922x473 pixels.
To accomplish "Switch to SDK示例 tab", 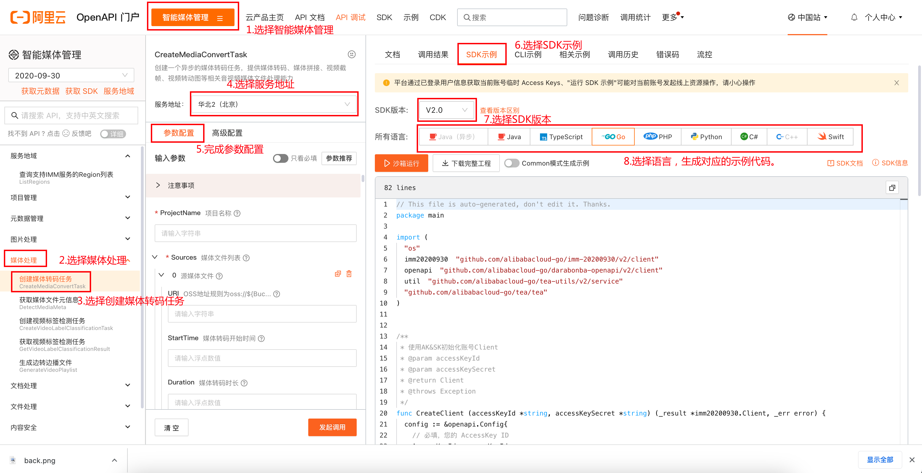I will 481,54.
